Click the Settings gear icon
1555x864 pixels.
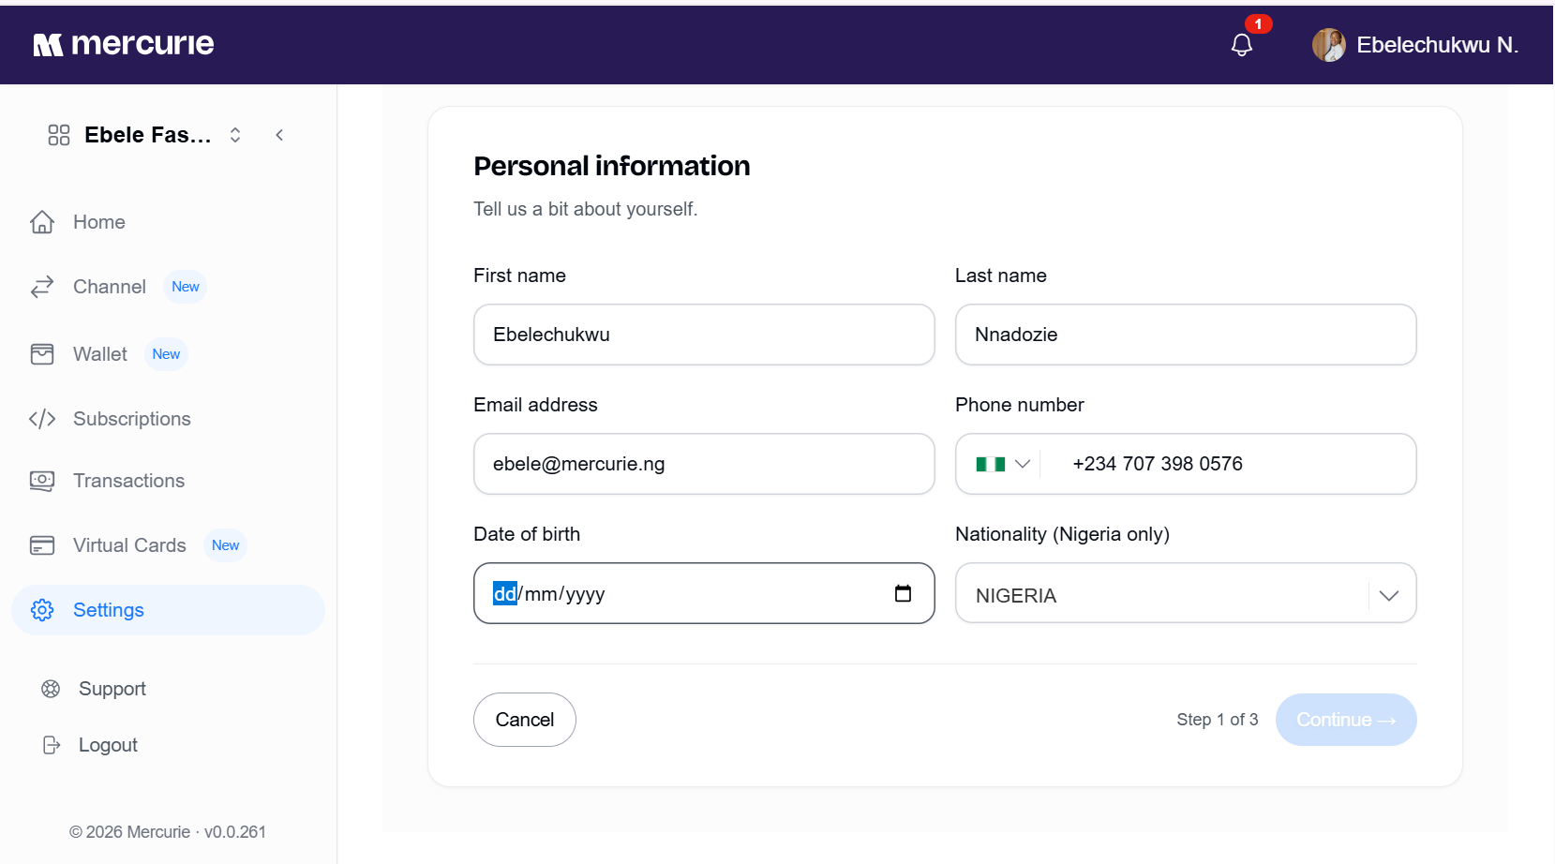pos(42,610)
